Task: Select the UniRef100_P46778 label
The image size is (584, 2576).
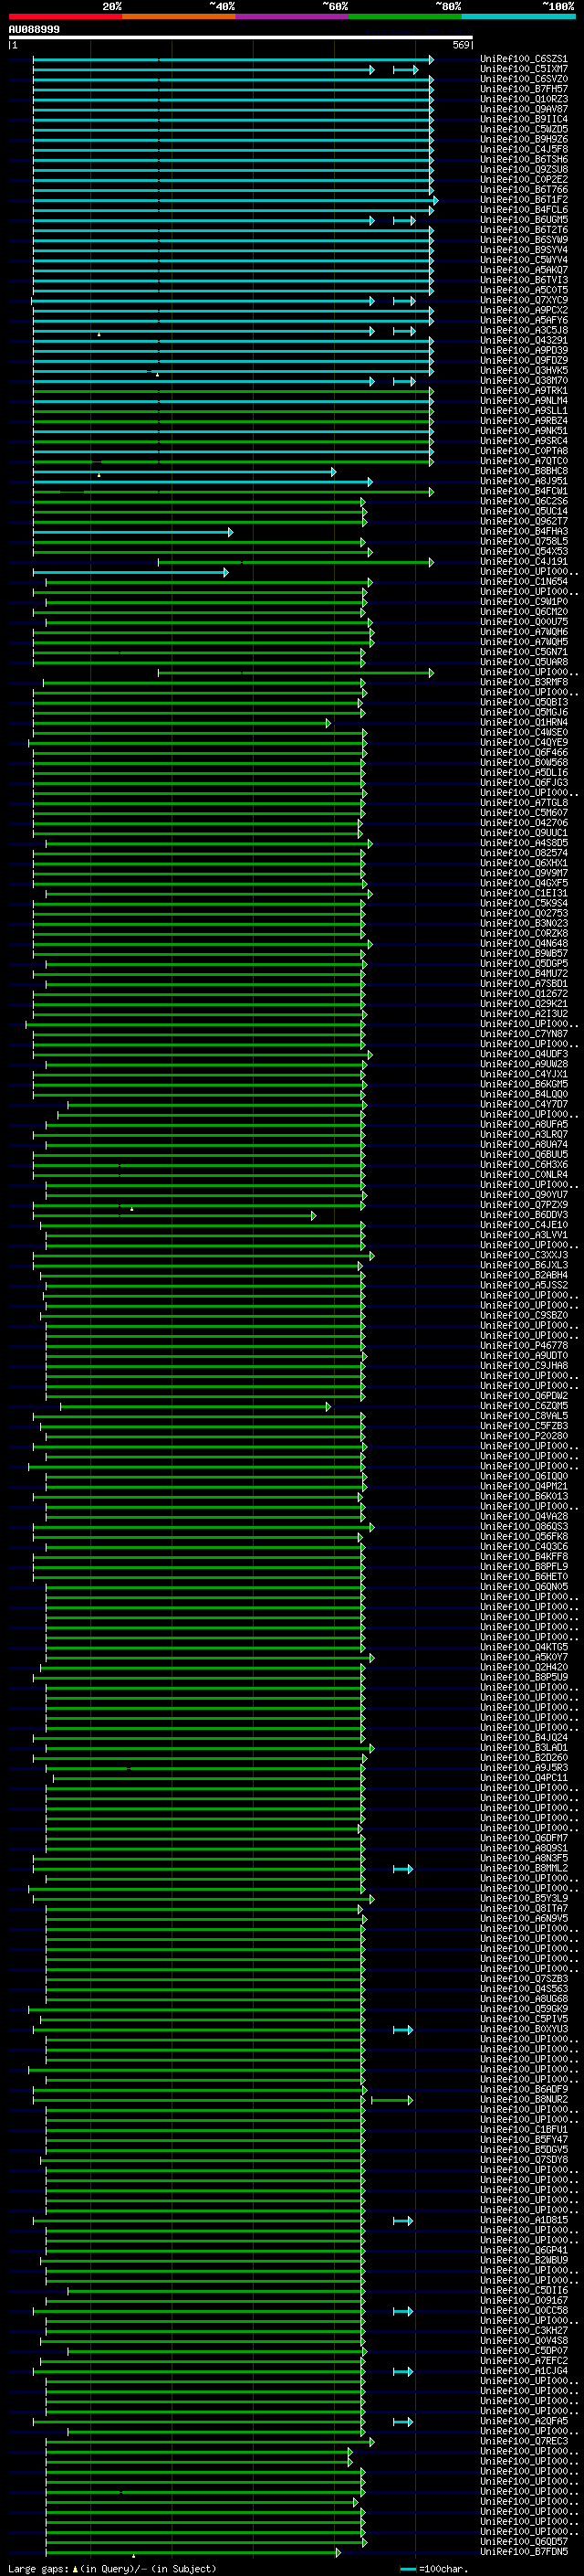Action: coord(524,1345)
